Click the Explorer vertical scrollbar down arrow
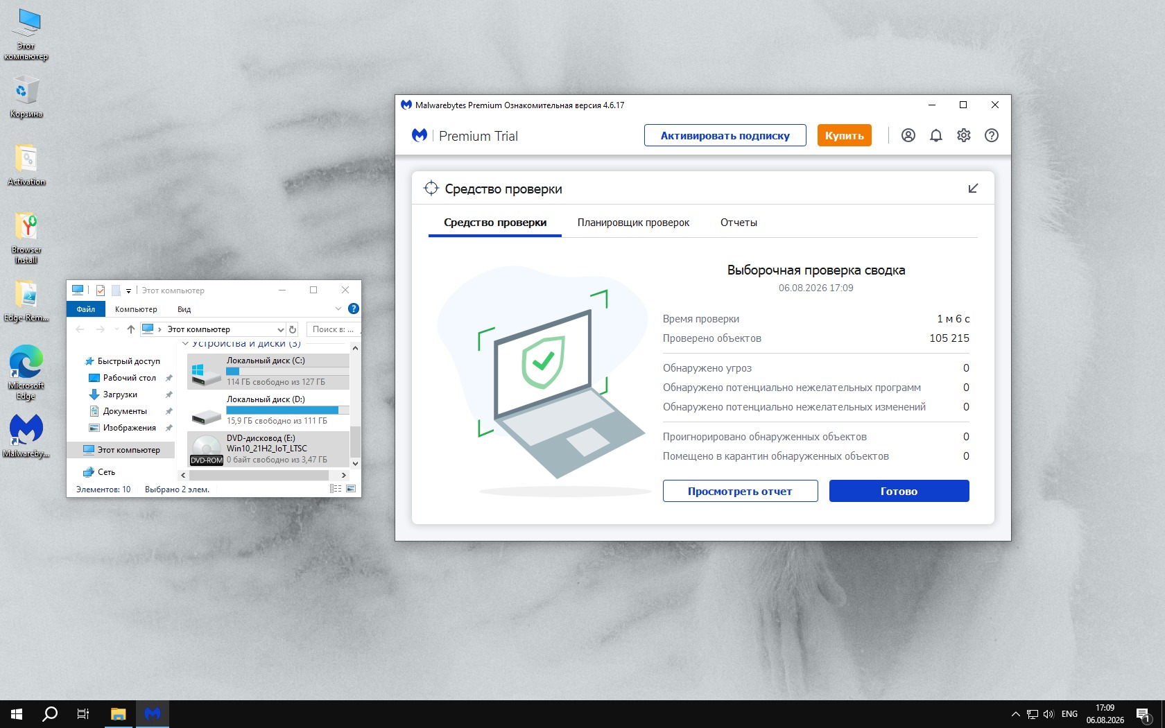 pos(355,463)
